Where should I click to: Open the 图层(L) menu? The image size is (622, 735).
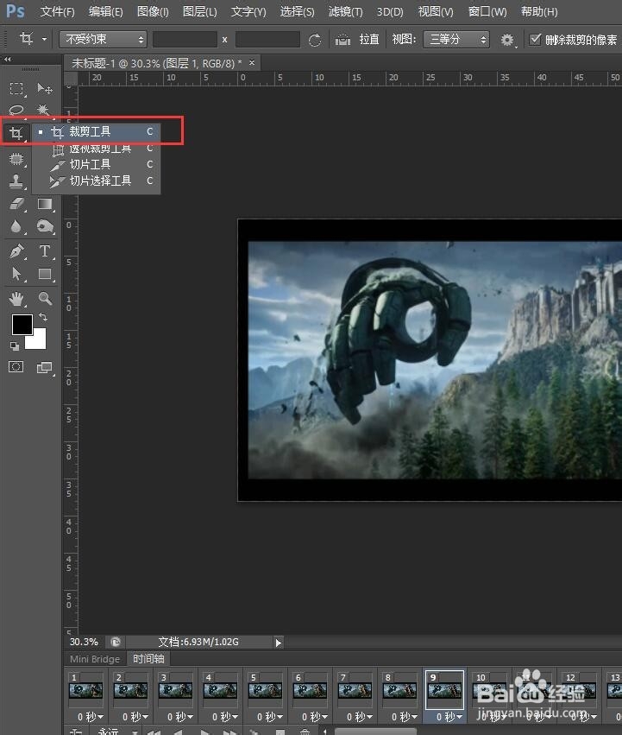pos(200,12)
